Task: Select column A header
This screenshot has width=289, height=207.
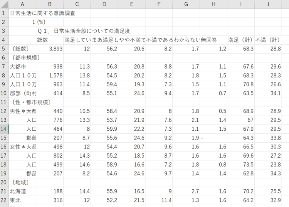Action: (x=22, y=4)
